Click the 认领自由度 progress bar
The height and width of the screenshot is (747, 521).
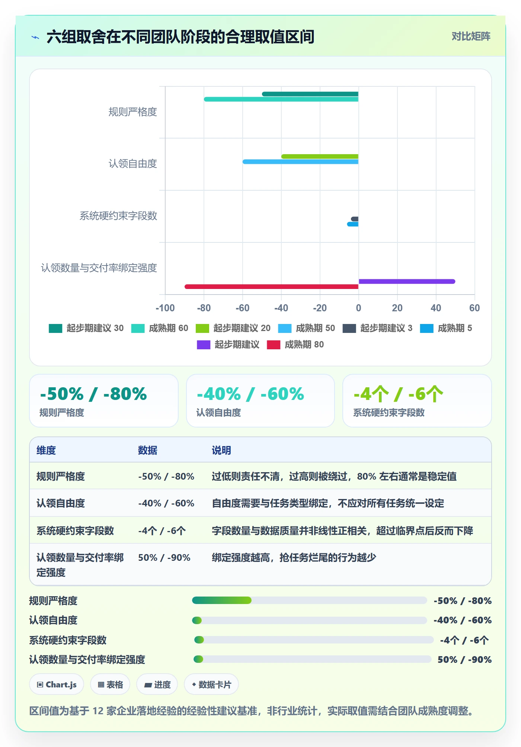[309, 620]
